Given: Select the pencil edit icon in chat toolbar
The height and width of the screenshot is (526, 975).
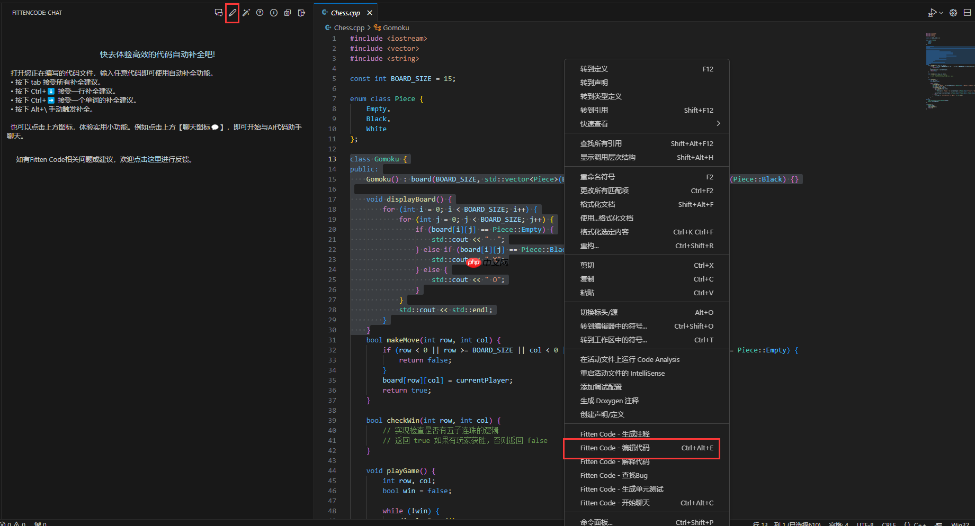Looking at the screenshot, I should 232,13.
